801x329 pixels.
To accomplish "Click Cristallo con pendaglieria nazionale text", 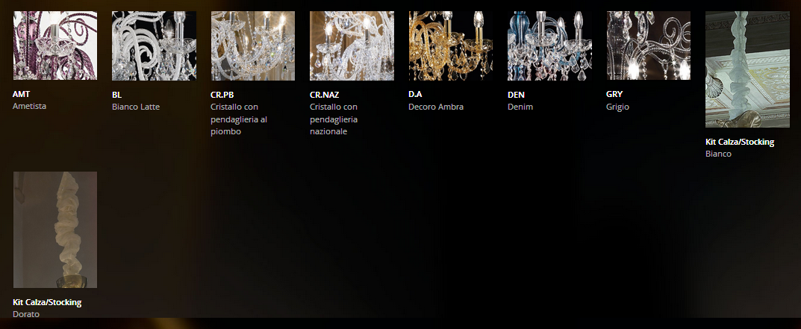I will tap(334, 119).
